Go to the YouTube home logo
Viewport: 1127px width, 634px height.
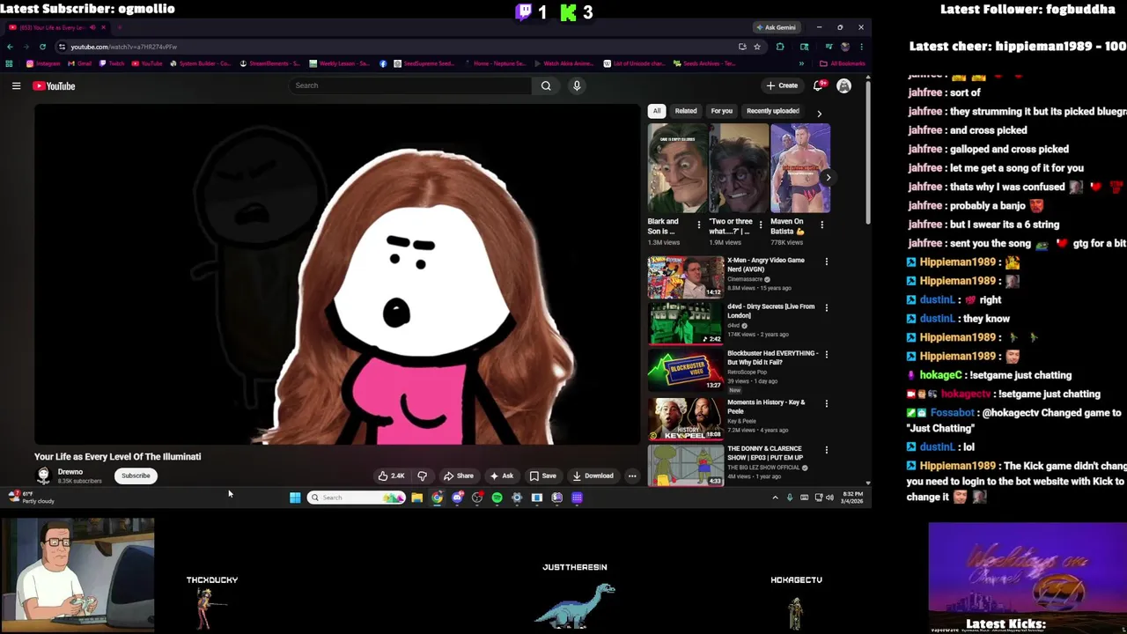(x=54, y=85)
